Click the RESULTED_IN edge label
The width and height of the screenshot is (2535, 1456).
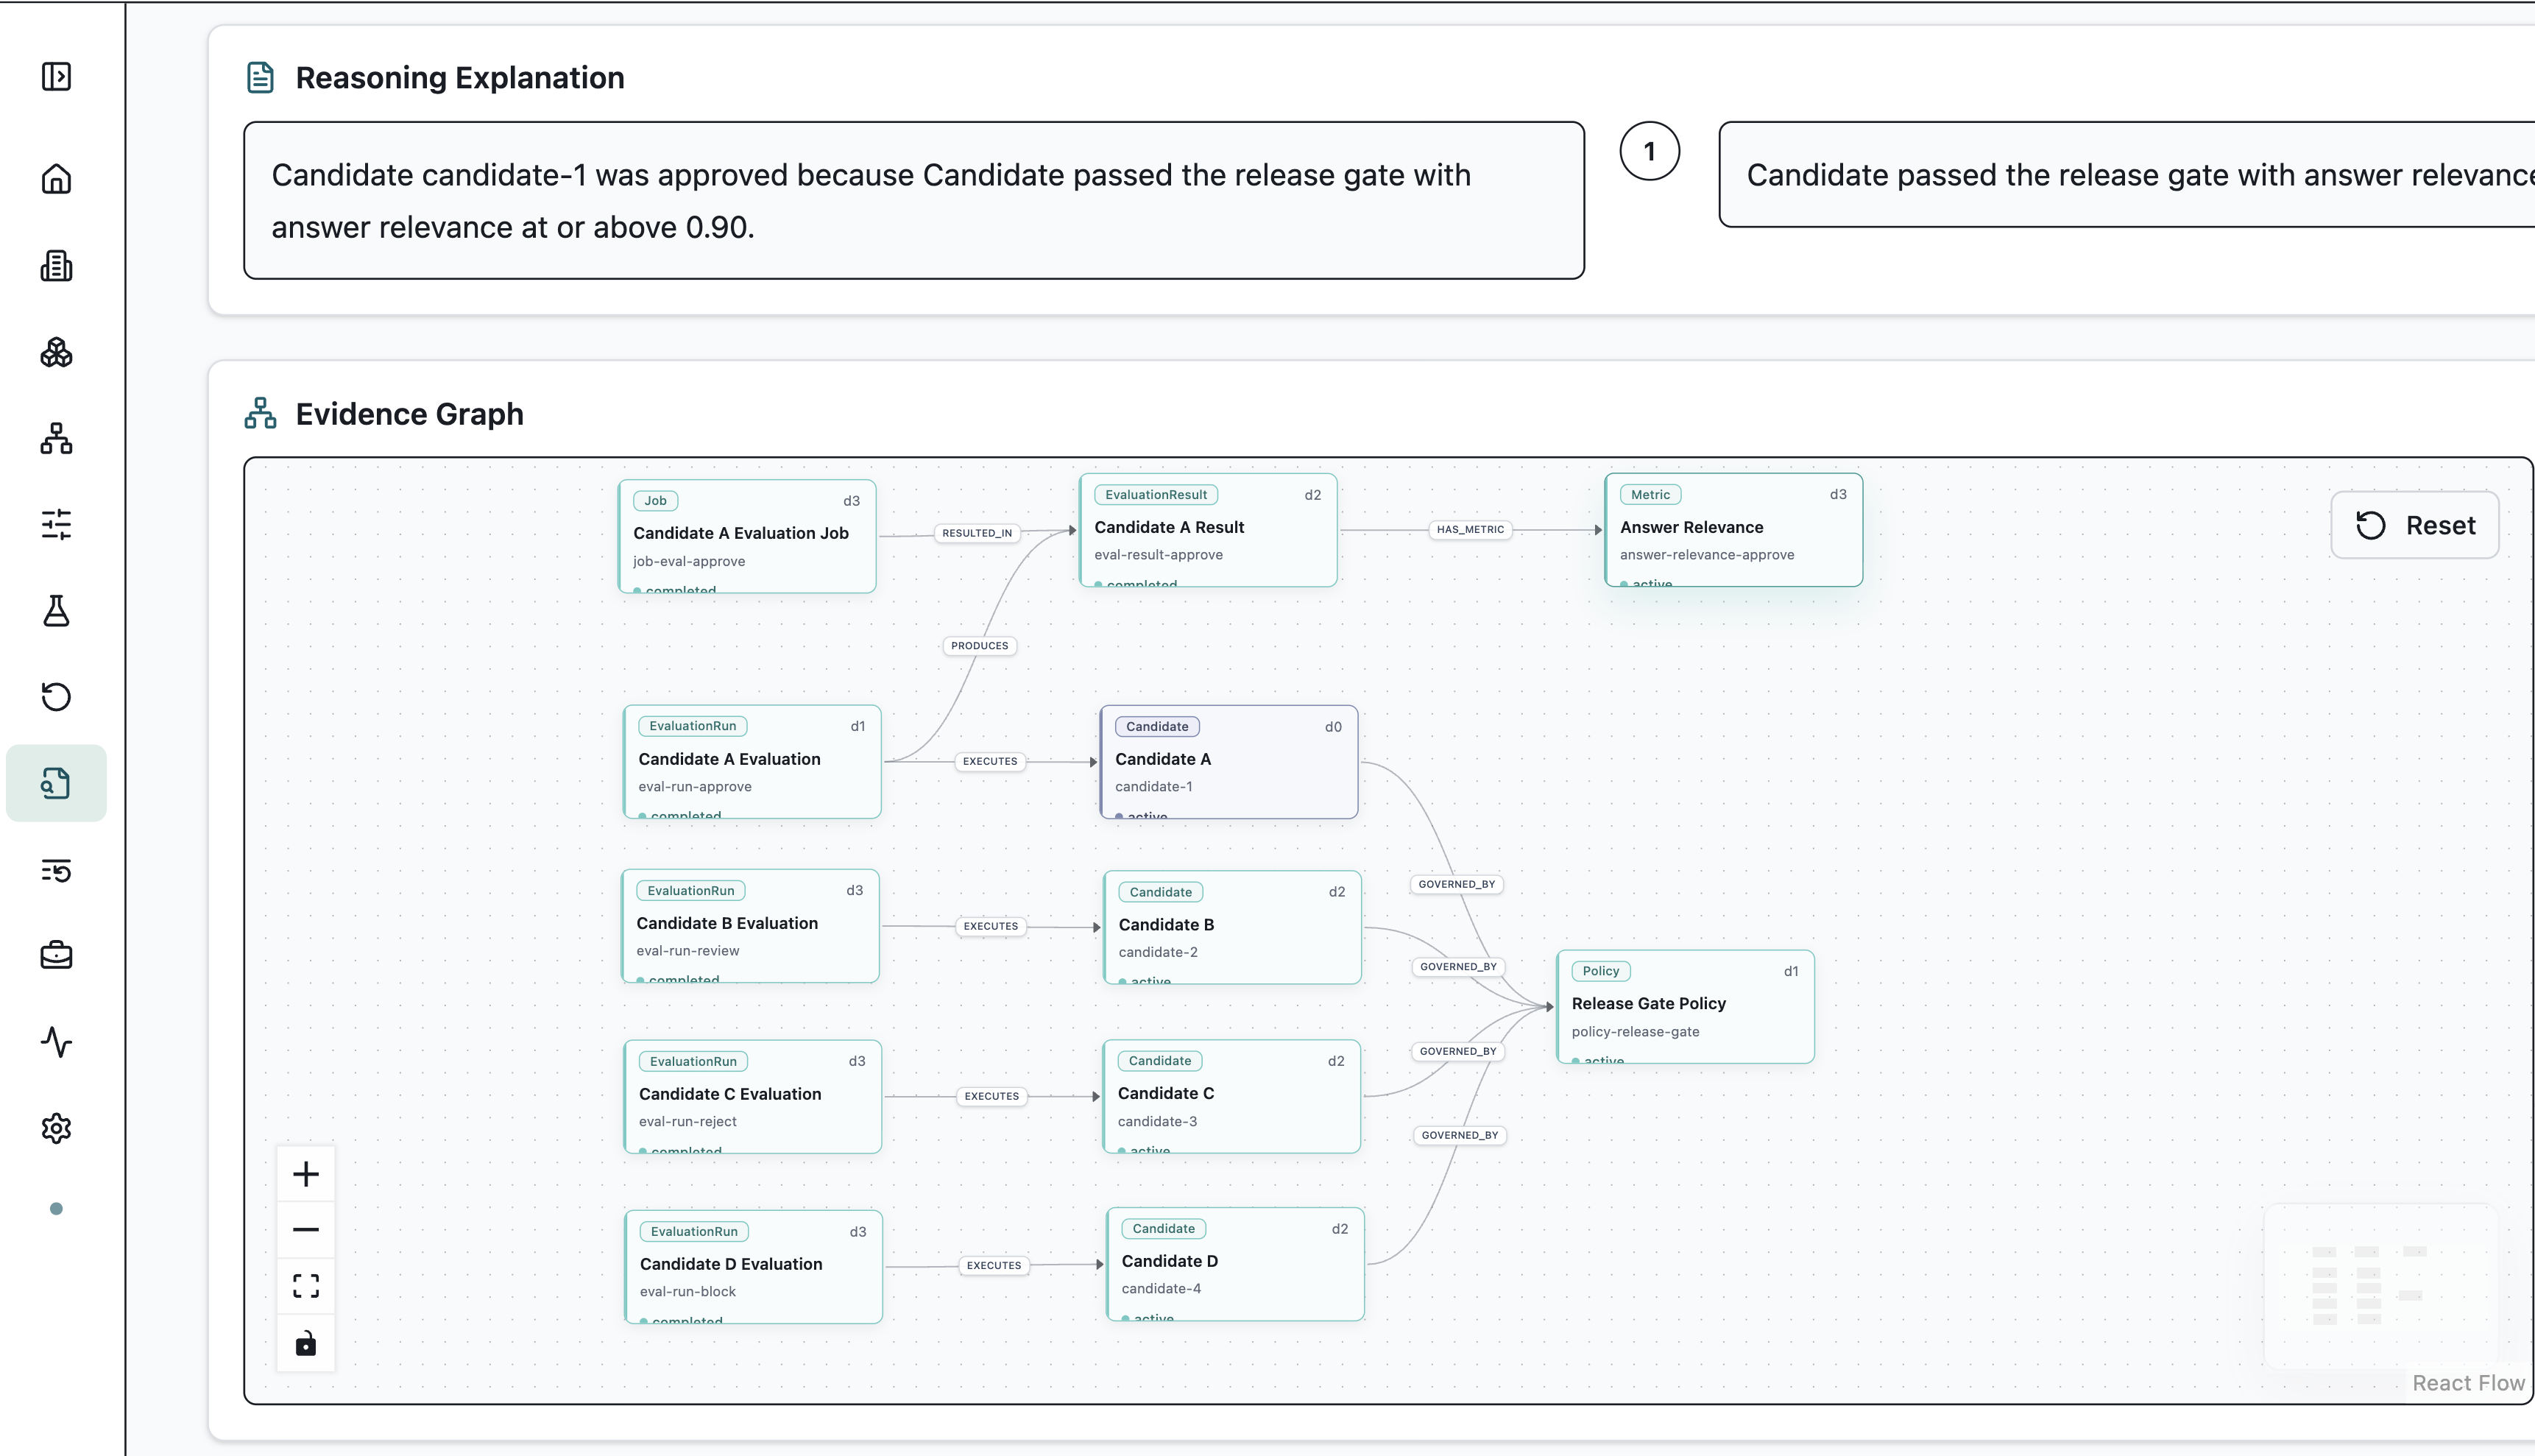977,533
